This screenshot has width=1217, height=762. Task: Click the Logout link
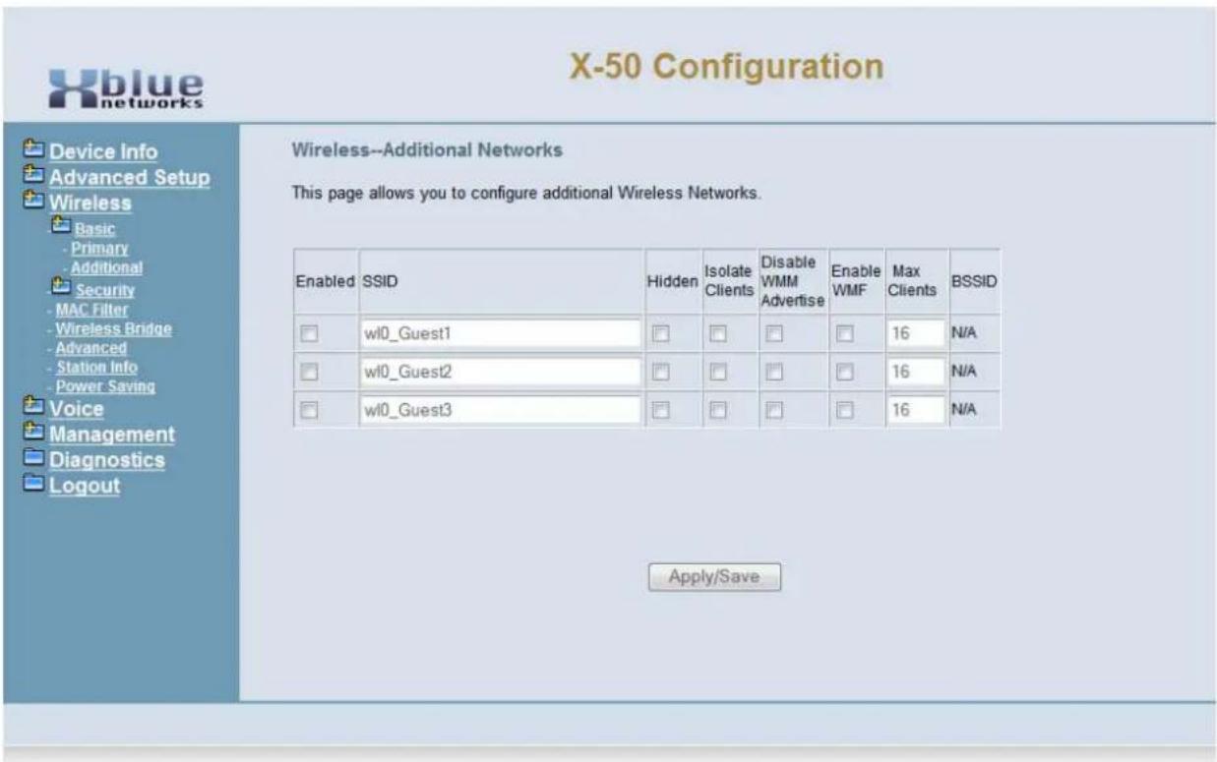[x=85, y=486]
